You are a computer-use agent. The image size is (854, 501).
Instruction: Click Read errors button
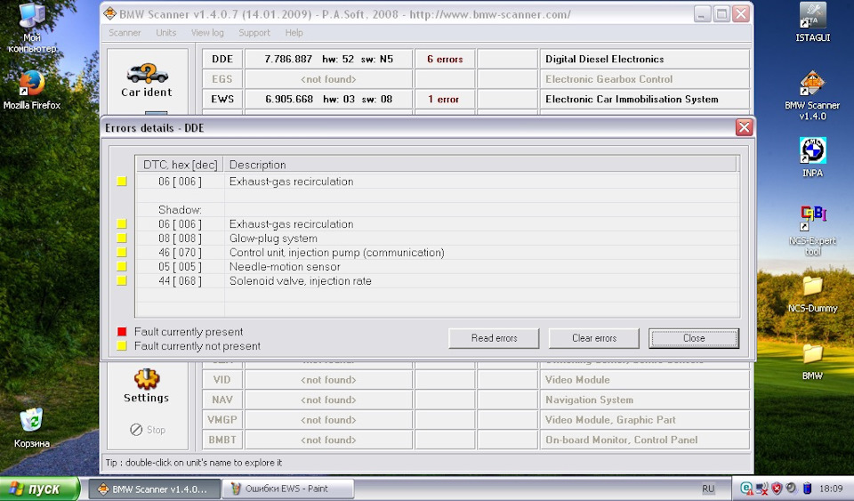[x=494, y=338]
